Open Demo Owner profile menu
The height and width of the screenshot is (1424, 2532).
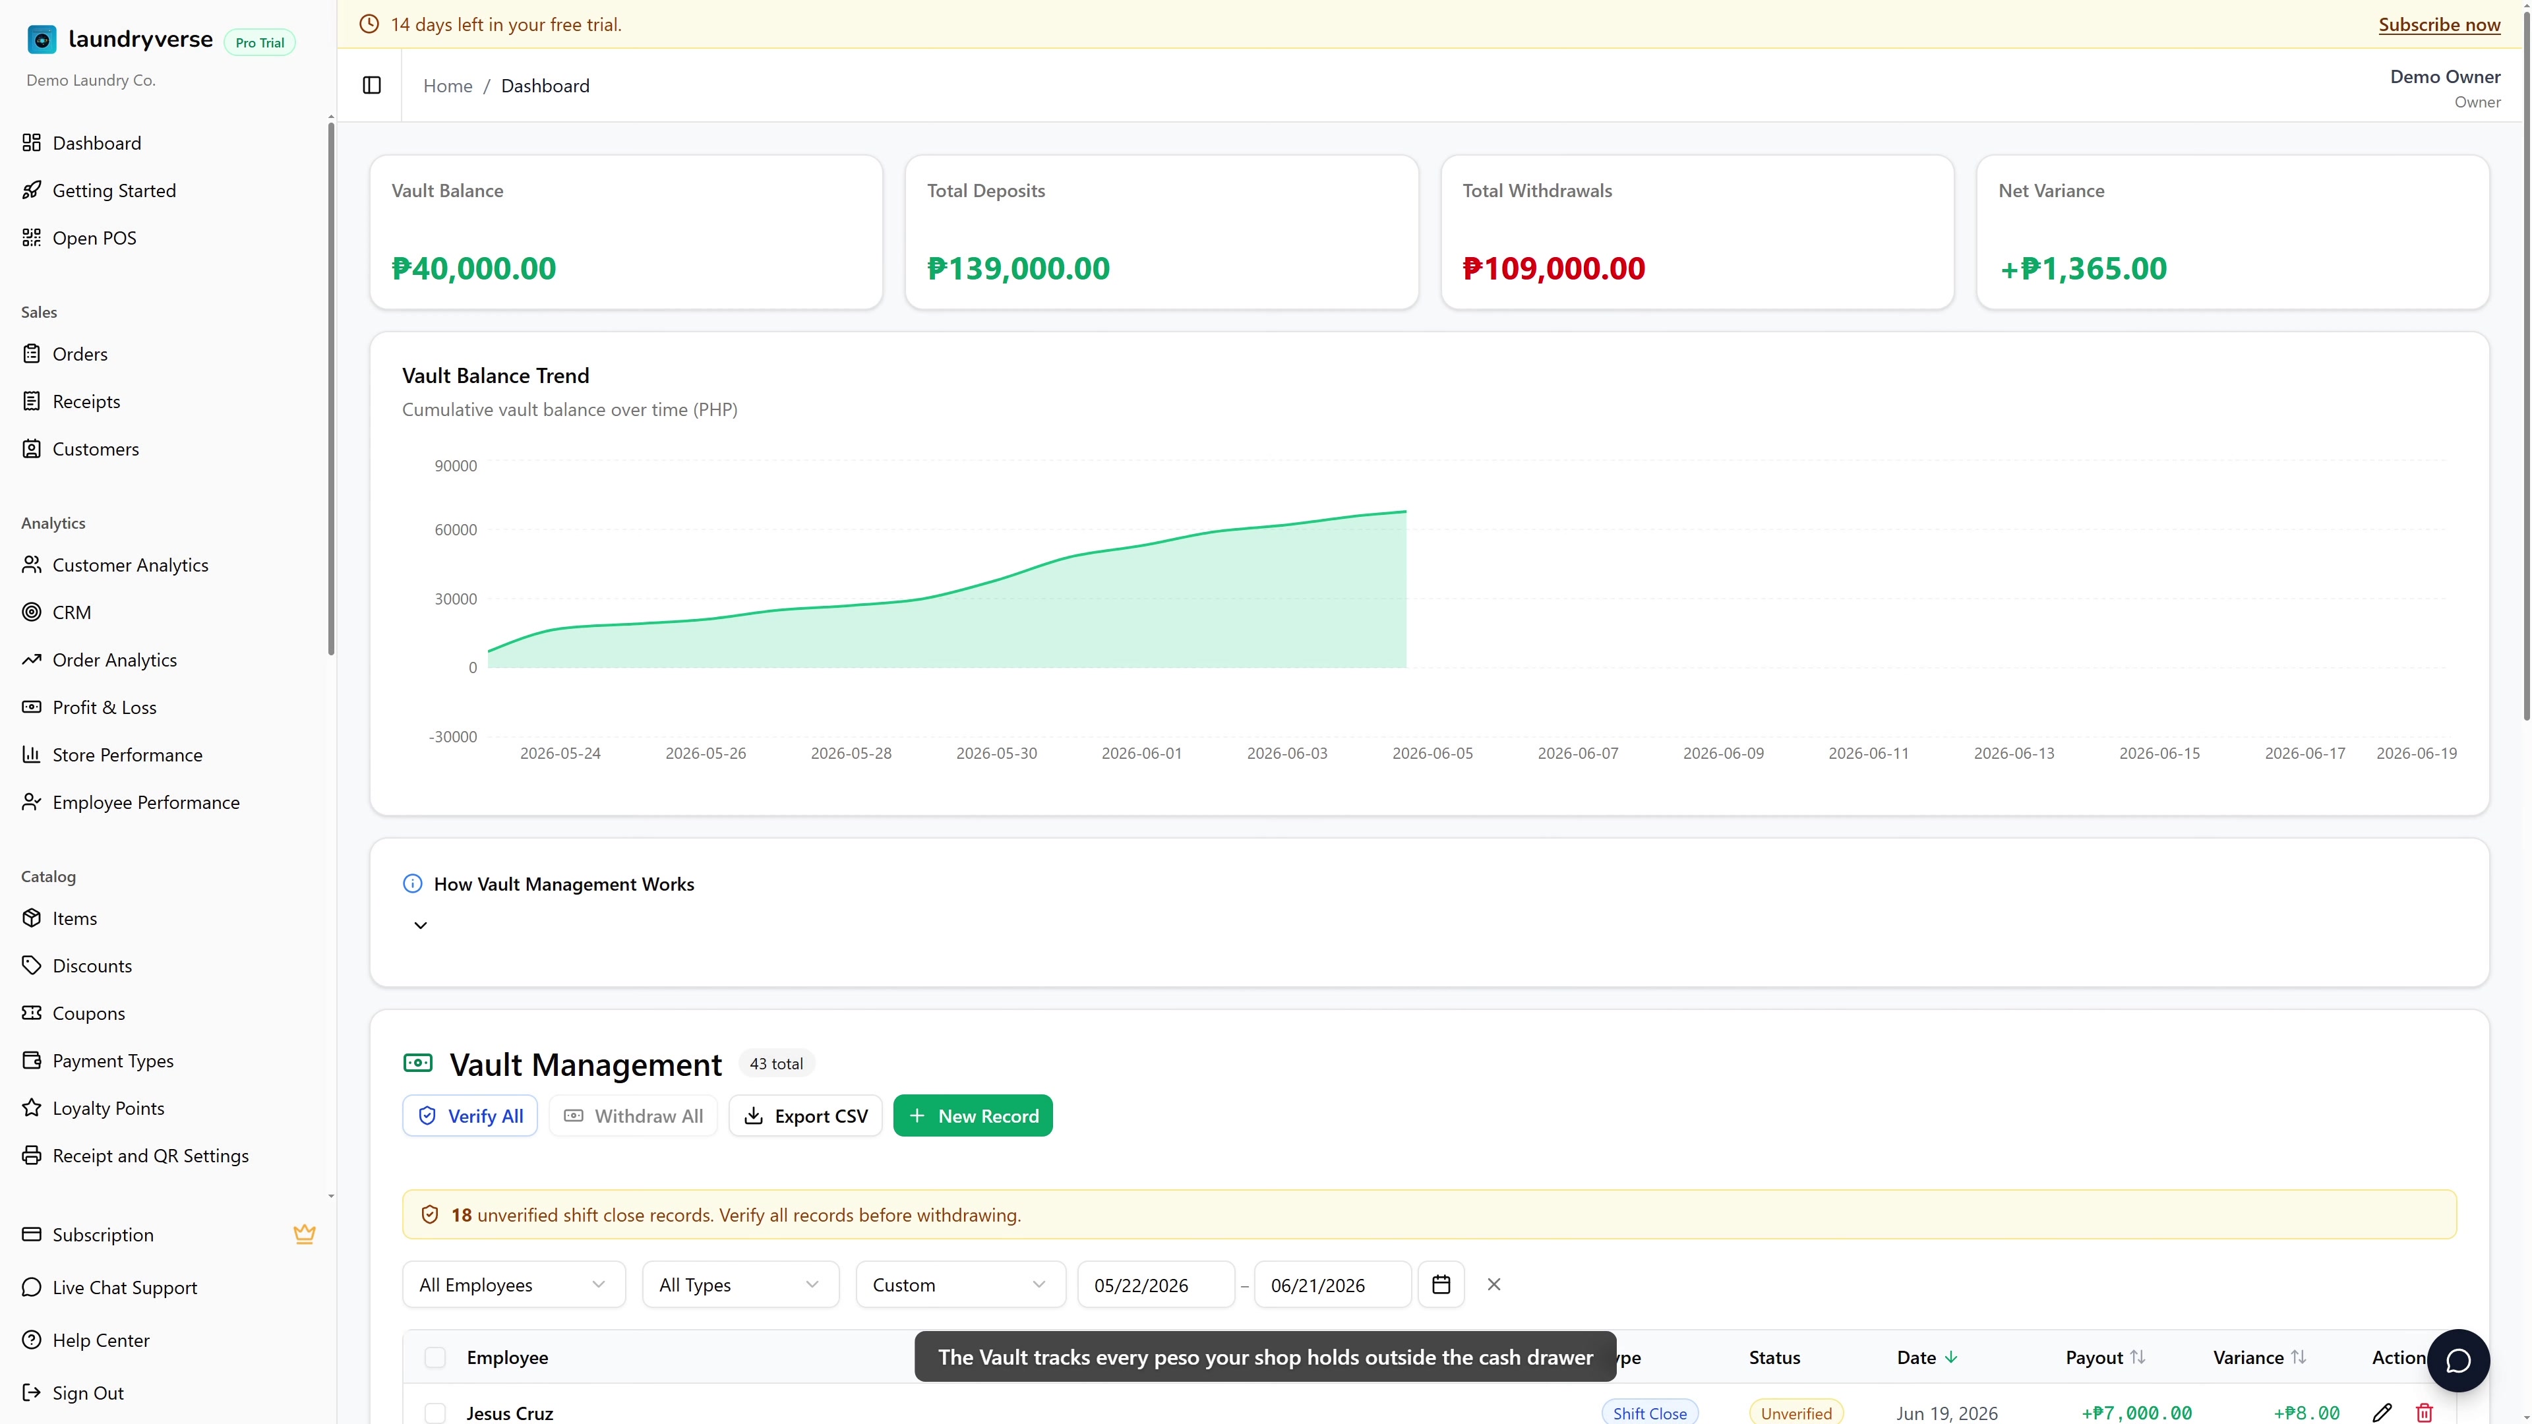point(2444,88)
